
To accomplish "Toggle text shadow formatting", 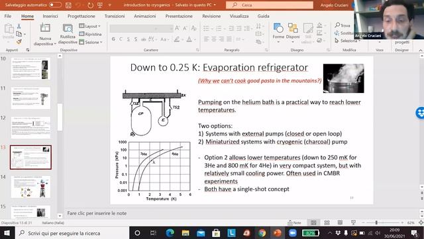I will [136, 39].
